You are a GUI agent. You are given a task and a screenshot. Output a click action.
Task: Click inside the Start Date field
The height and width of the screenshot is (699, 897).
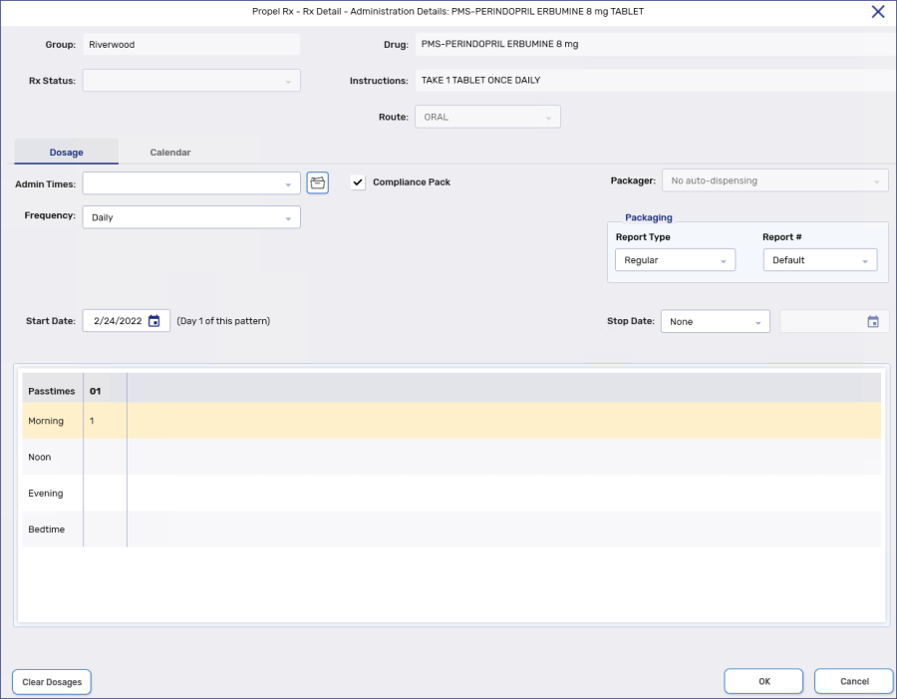115,320
